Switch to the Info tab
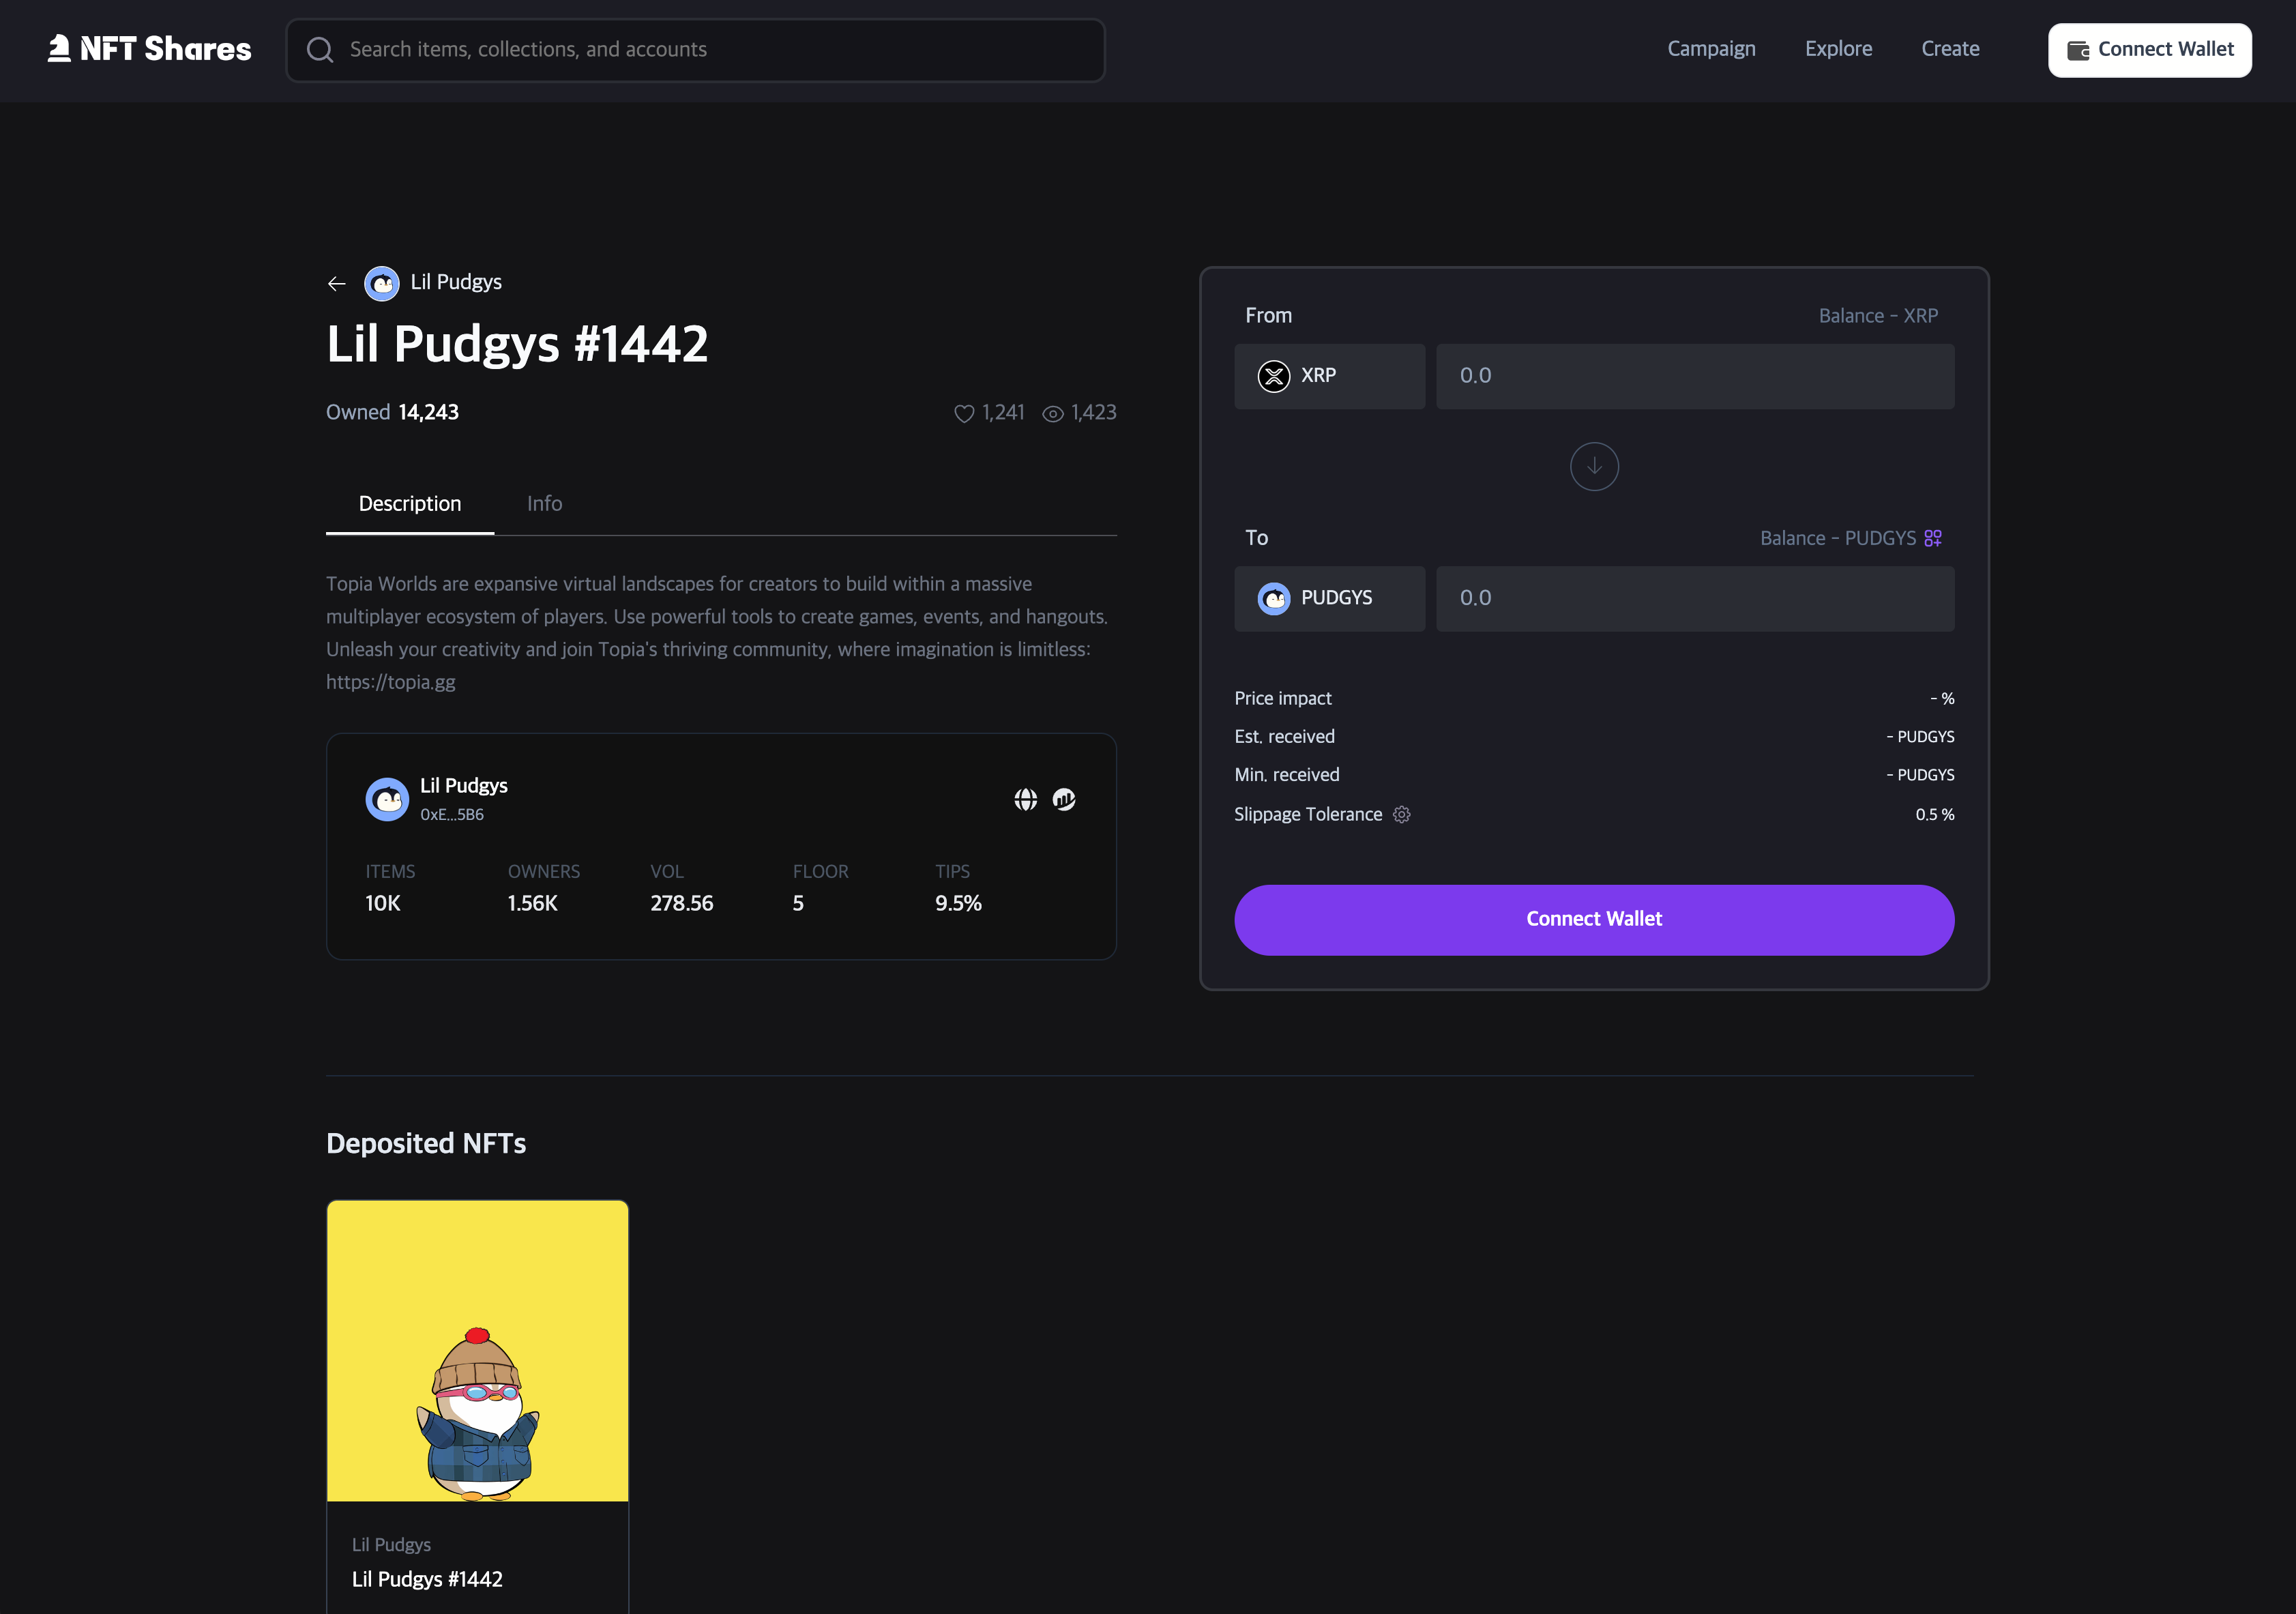 click(544, 504)
